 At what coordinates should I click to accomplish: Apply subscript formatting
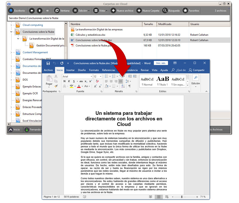[86, 81]
